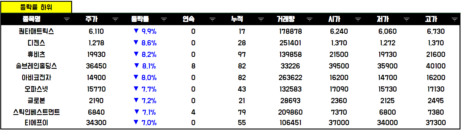
Task: Click the blue down arrow beside 9.9%
Action: point(136,31)
